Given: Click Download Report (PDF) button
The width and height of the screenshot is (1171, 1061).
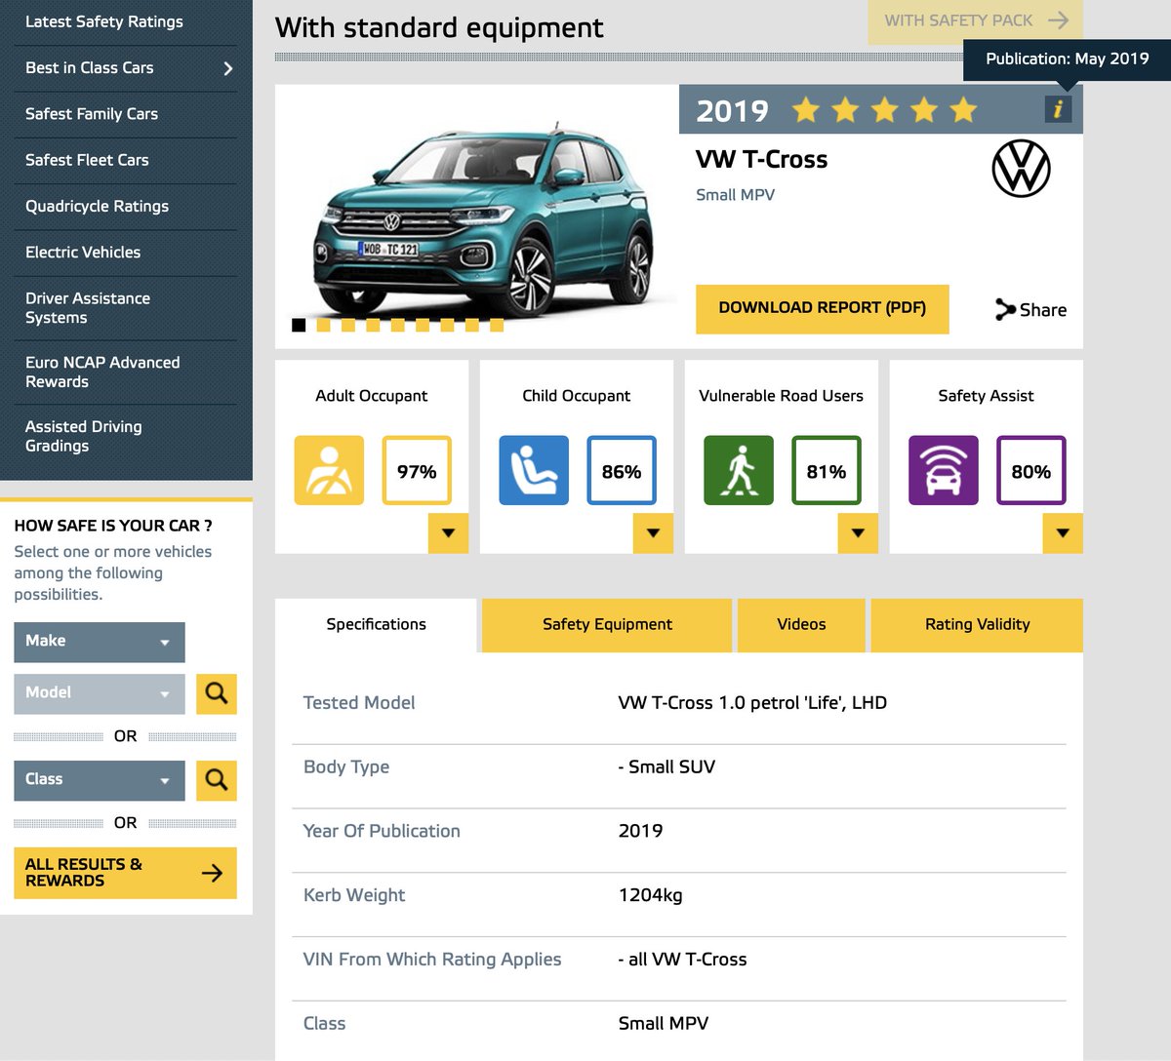Looking at the screenshot, I should 822,308.
